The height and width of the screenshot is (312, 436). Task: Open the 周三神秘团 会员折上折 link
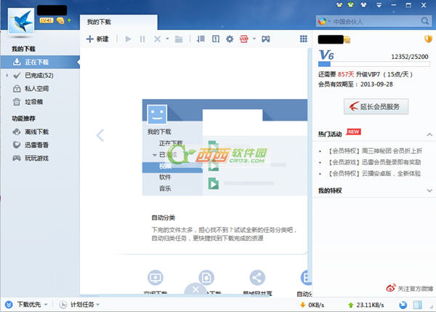pyautogui.click(x=376, y=151)
